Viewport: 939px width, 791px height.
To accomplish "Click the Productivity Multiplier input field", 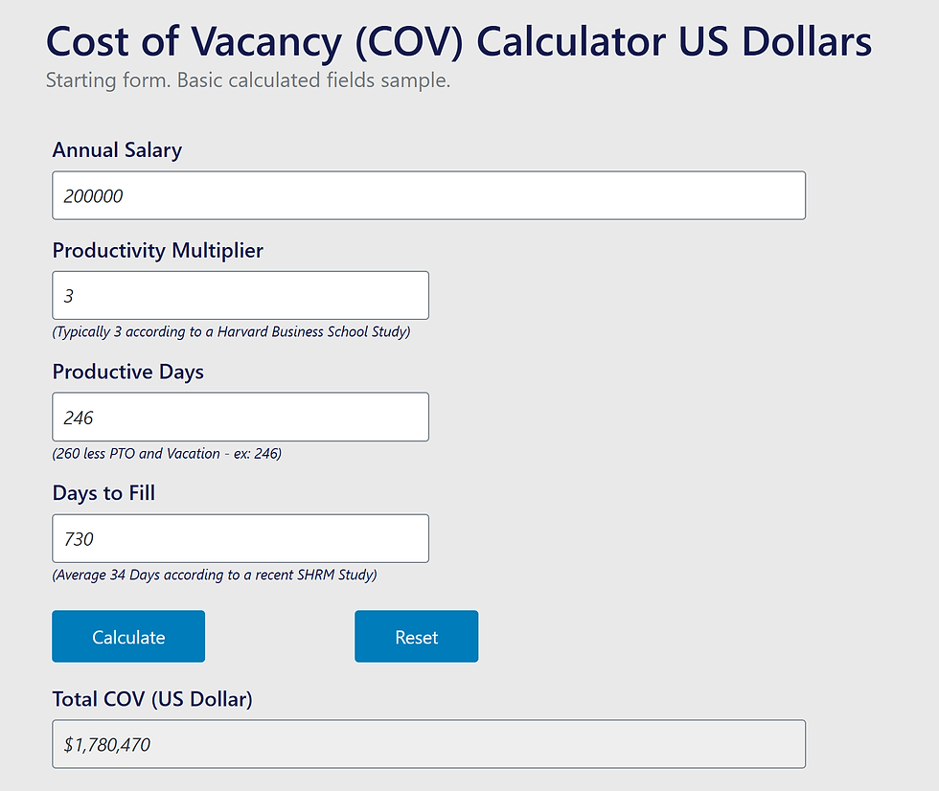I will pos(240,295).
